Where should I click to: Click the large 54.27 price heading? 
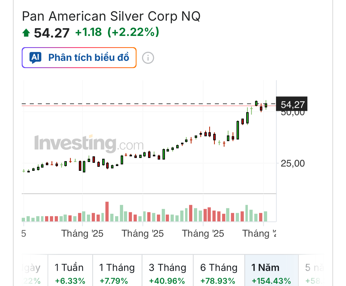(x=51, y=33)
